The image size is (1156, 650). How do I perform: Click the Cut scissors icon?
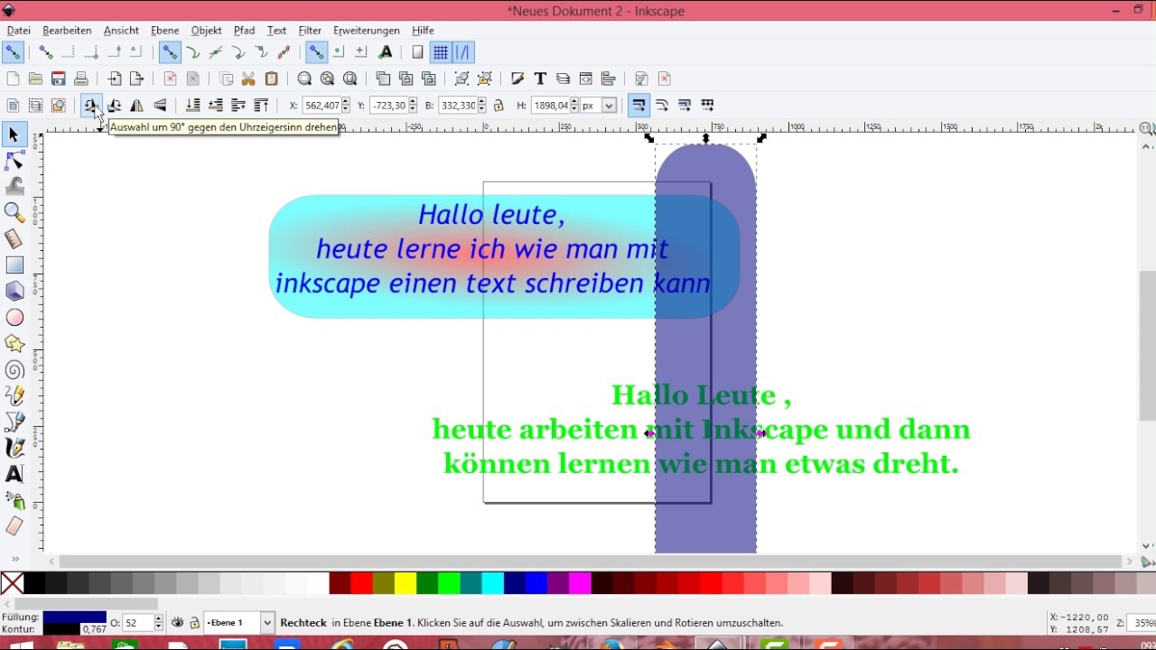point(248,79)
